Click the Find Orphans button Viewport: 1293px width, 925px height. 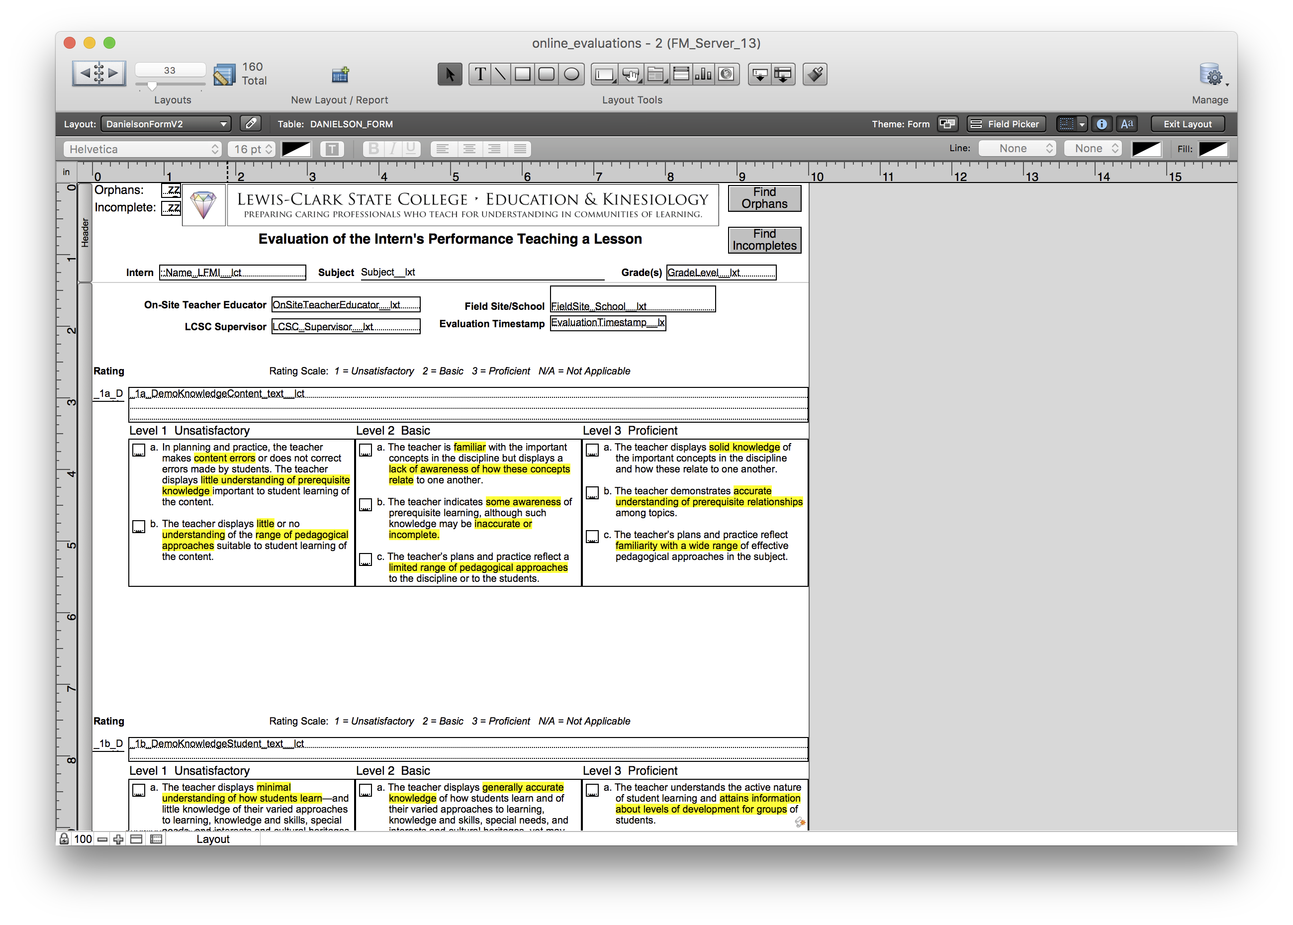[764, 198]
